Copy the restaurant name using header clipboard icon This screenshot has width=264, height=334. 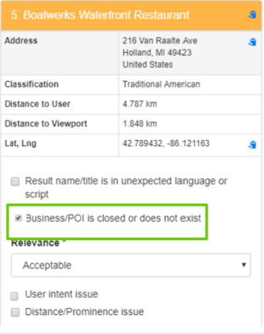252,14
